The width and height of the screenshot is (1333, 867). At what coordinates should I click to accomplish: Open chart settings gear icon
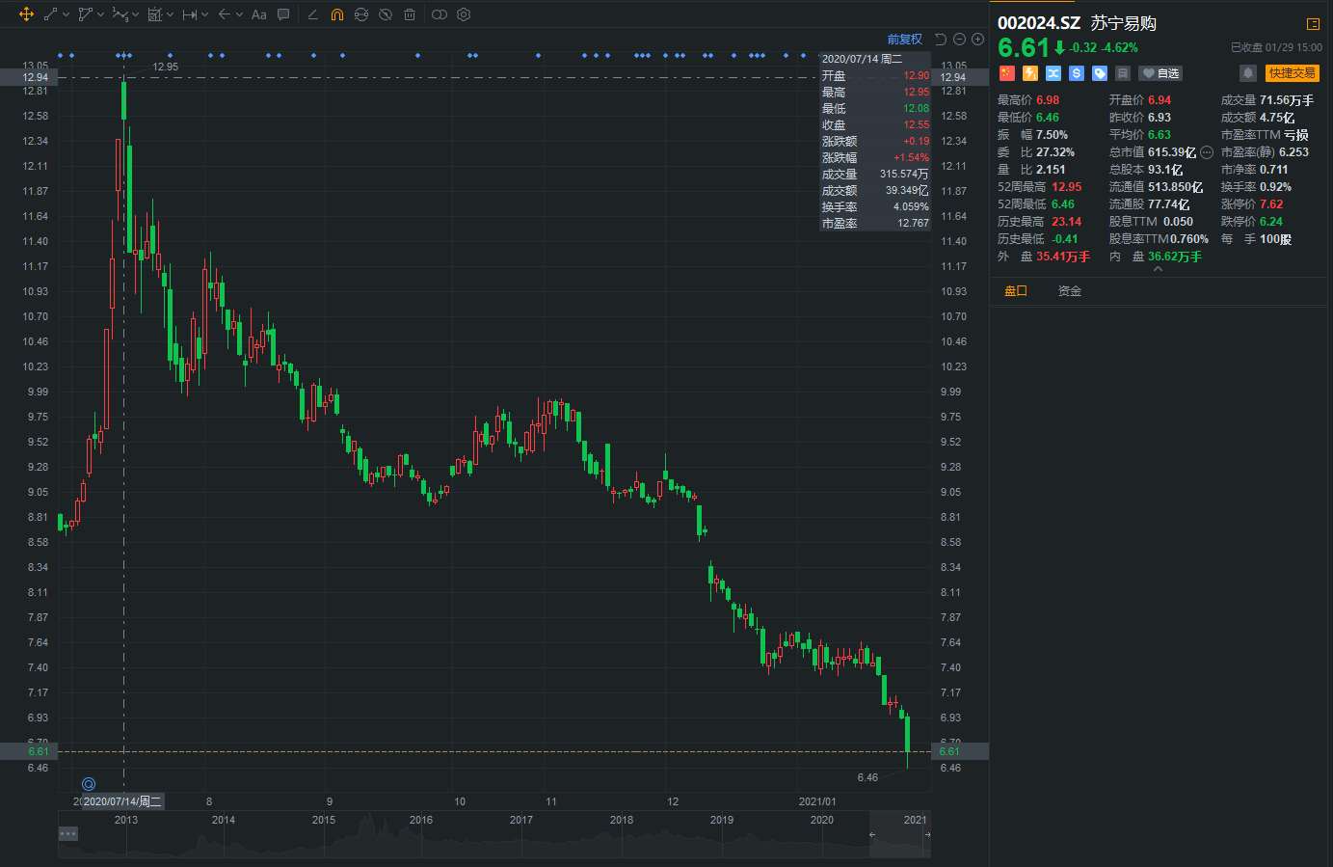464,14
